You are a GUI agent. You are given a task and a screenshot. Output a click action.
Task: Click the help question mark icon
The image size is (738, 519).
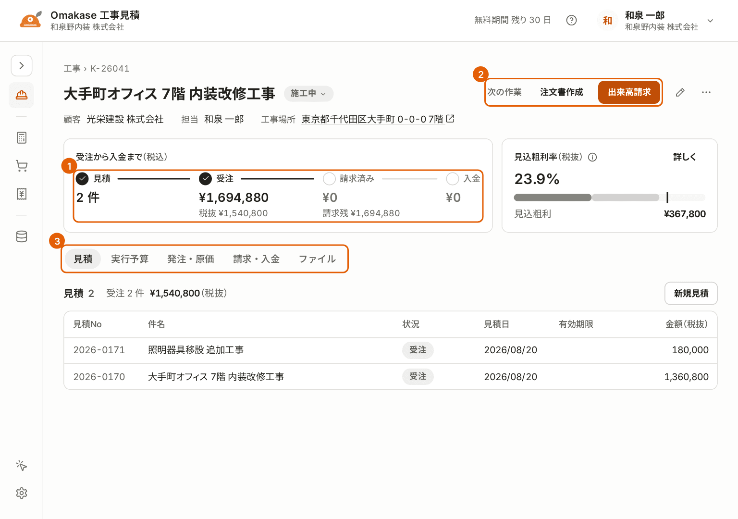click(571, 20)
